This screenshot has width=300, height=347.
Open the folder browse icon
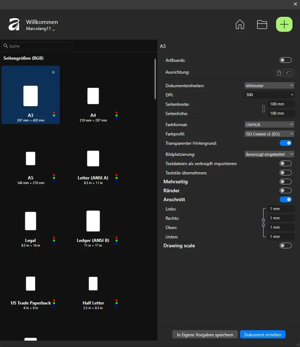pos(262,25)
